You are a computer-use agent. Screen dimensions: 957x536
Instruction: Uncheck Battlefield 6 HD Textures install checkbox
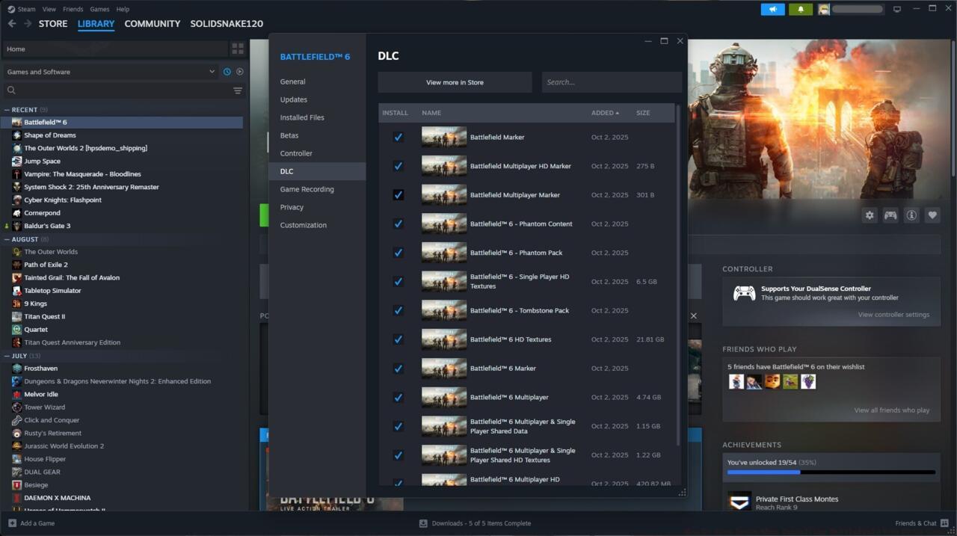coord(398,339)
